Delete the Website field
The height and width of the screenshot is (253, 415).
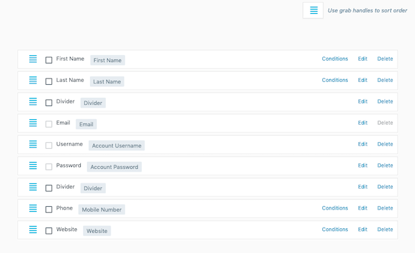(x=385, y=230)
